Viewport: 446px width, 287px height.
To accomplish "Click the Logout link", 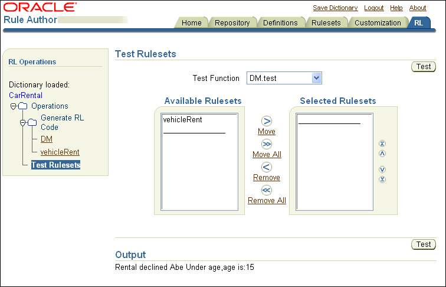I will coord(374,8).
